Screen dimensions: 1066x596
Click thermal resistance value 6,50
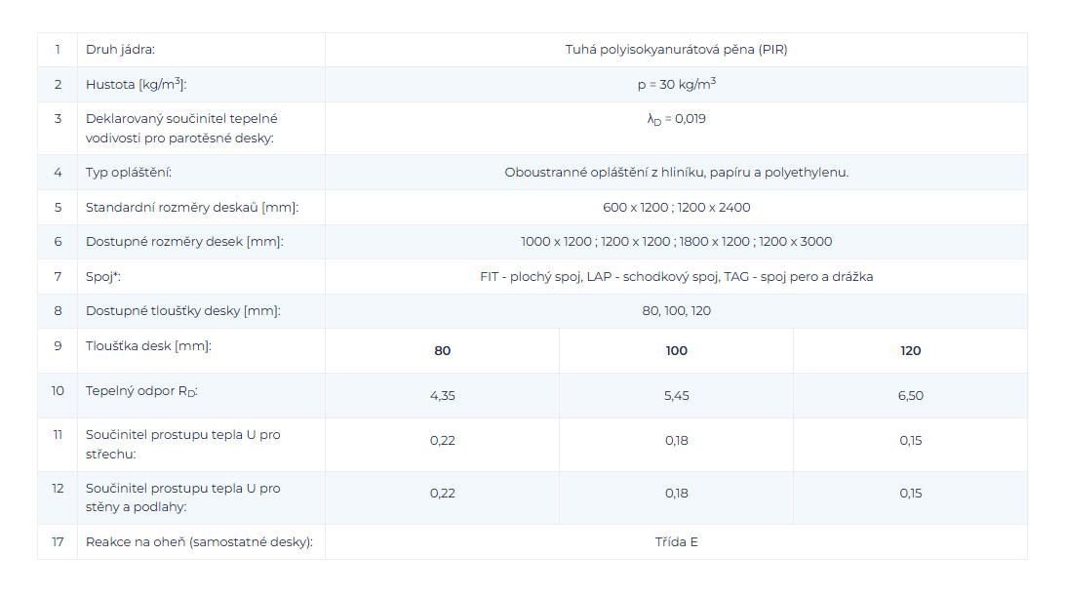(910, 396)
